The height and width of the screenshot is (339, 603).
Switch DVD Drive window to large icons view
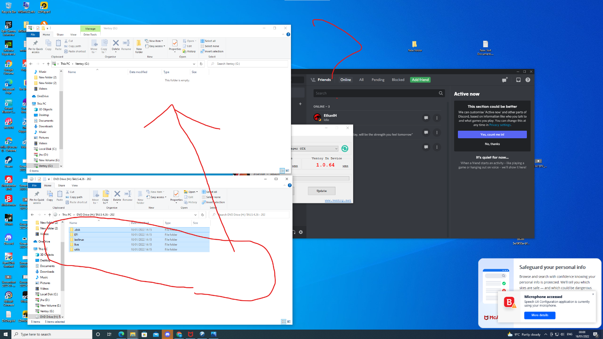tap(289, 322)
